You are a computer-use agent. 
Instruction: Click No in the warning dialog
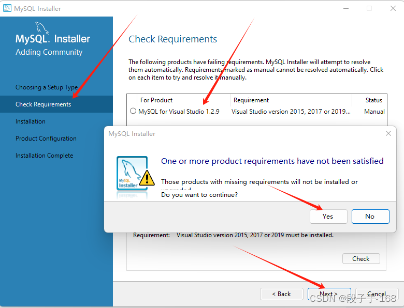[370, 217]
